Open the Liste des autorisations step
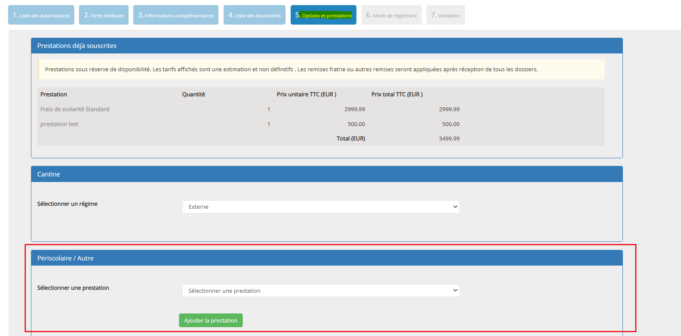681x336 pixels. pyautogui.click(x=41, y=15)
